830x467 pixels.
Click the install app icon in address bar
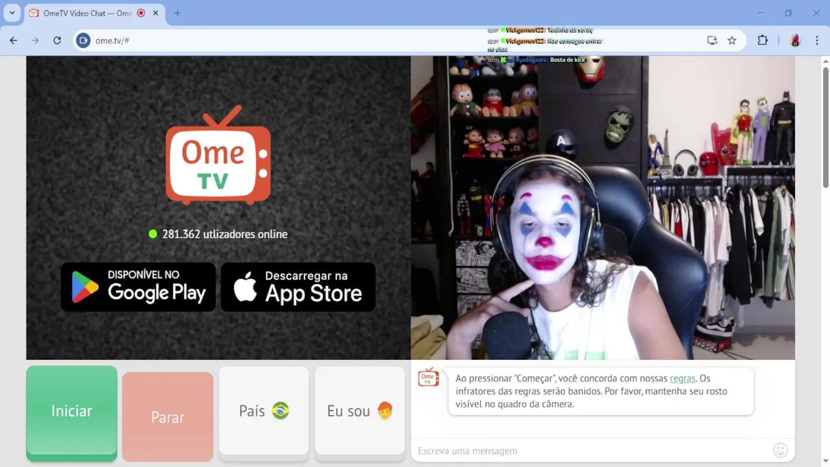tap(712, 40)
